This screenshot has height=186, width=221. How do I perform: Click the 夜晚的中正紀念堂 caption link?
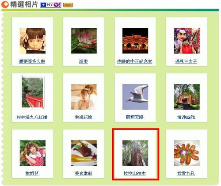134,61
